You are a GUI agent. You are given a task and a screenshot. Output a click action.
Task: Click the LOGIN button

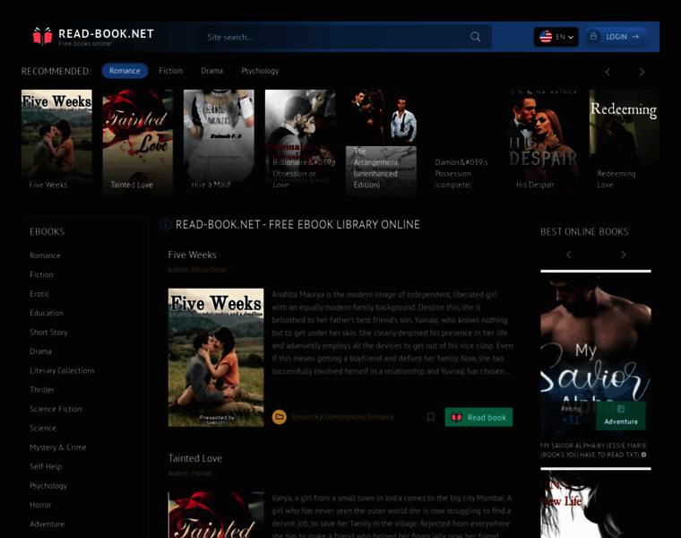[x=616, y=37]
